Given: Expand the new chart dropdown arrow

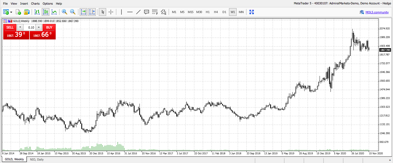Looking at the screenshot, I should (x=11, y=12).
